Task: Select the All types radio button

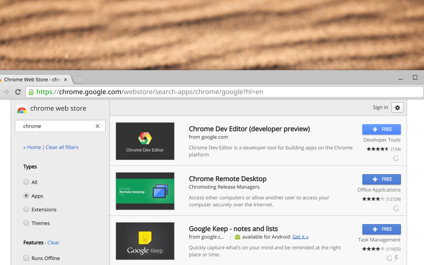Action: point(26,182)
